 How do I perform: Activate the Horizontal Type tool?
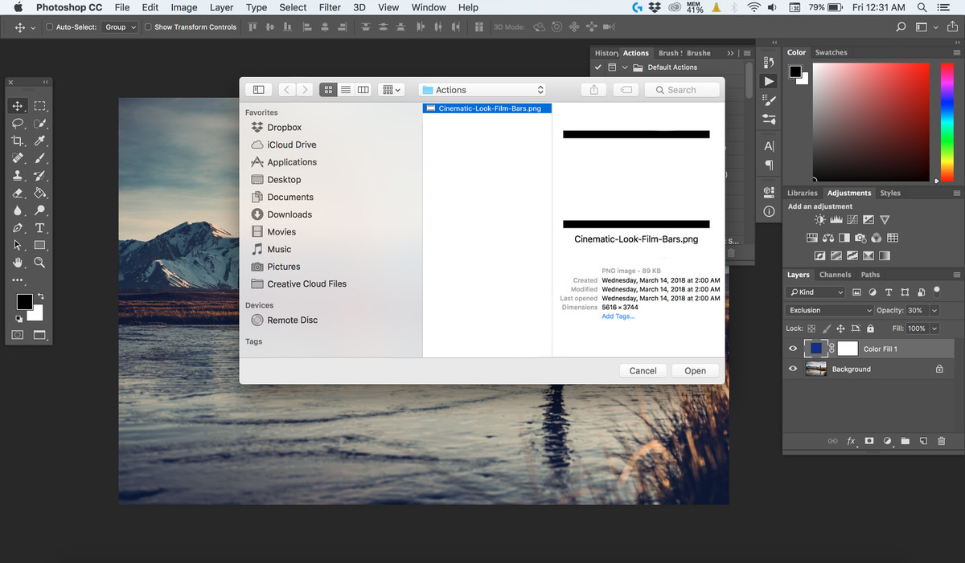coord(39,227)
